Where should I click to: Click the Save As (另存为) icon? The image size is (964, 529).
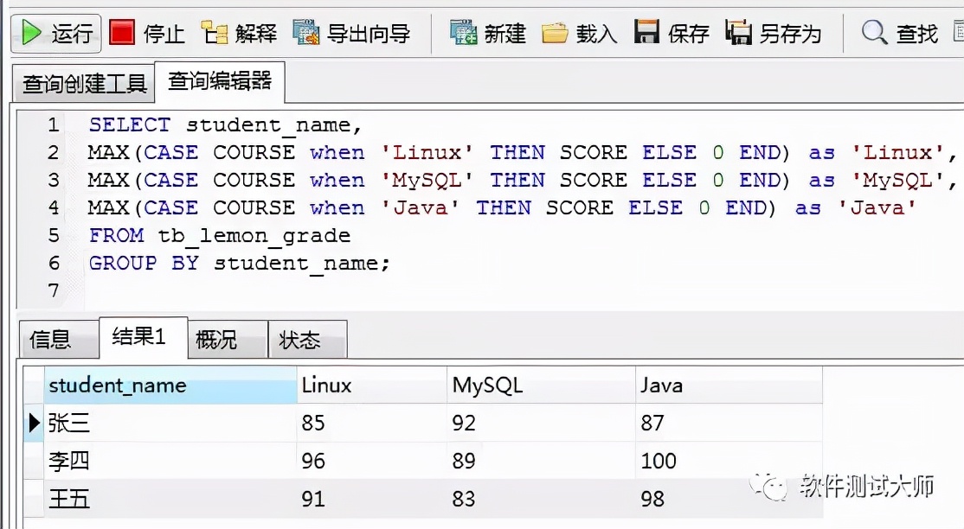coord(738,33)
